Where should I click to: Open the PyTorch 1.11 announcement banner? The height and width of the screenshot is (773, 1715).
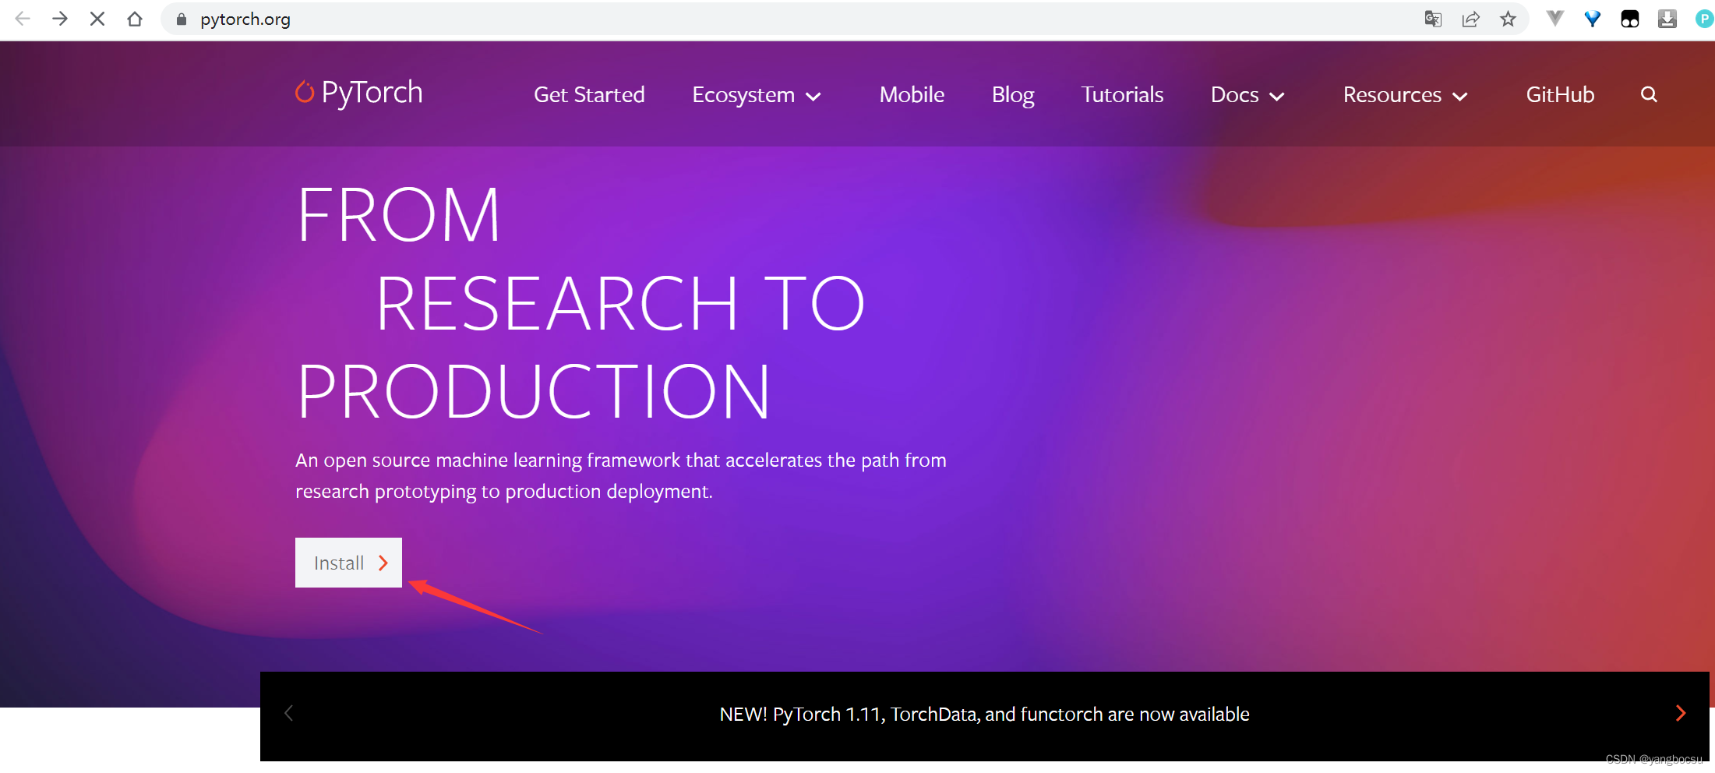pos(984,715)
